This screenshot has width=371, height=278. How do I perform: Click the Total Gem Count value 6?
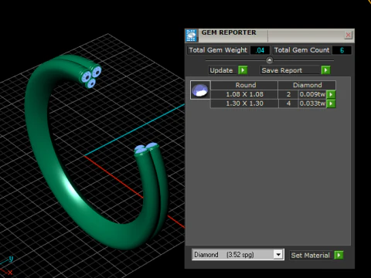click(342, 50)
